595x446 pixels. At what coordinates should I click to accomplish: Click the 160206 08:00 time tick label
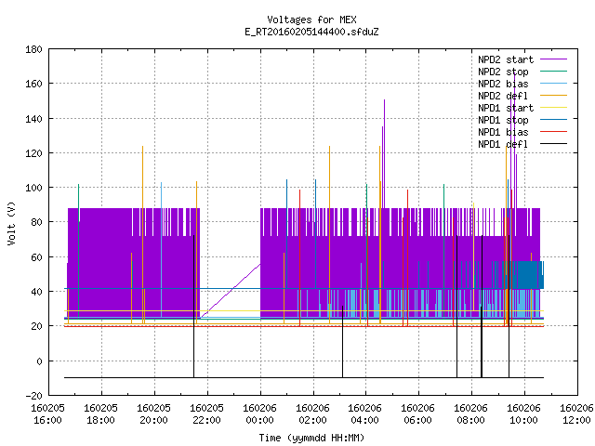tap(471, 413)
